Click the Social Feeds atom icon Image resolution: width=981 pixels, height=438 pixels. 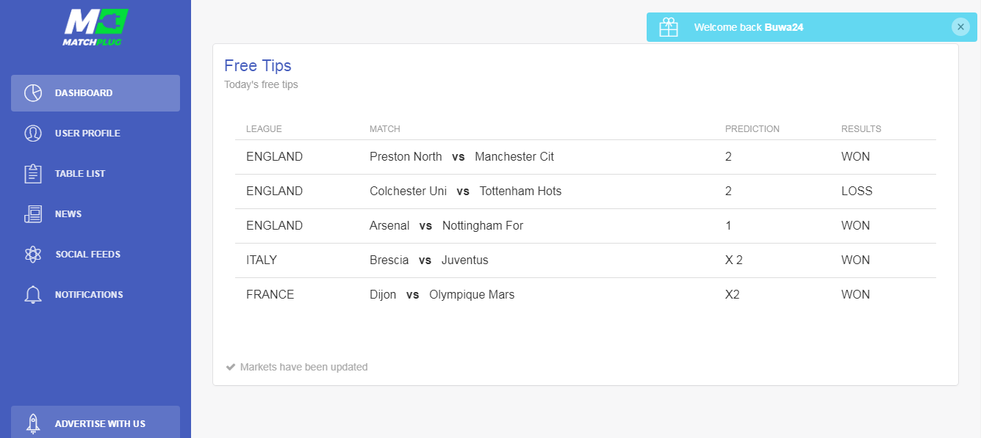33,255
